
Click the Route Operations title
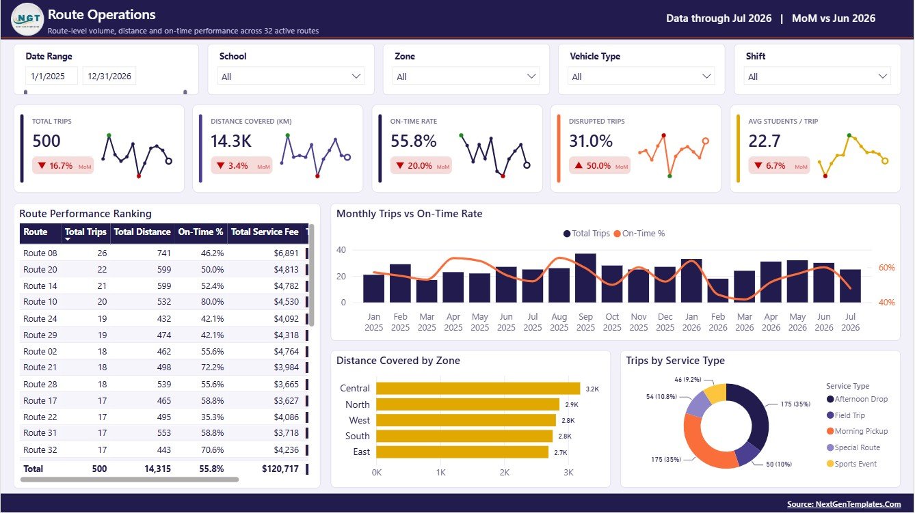click(x=102, y=14)
